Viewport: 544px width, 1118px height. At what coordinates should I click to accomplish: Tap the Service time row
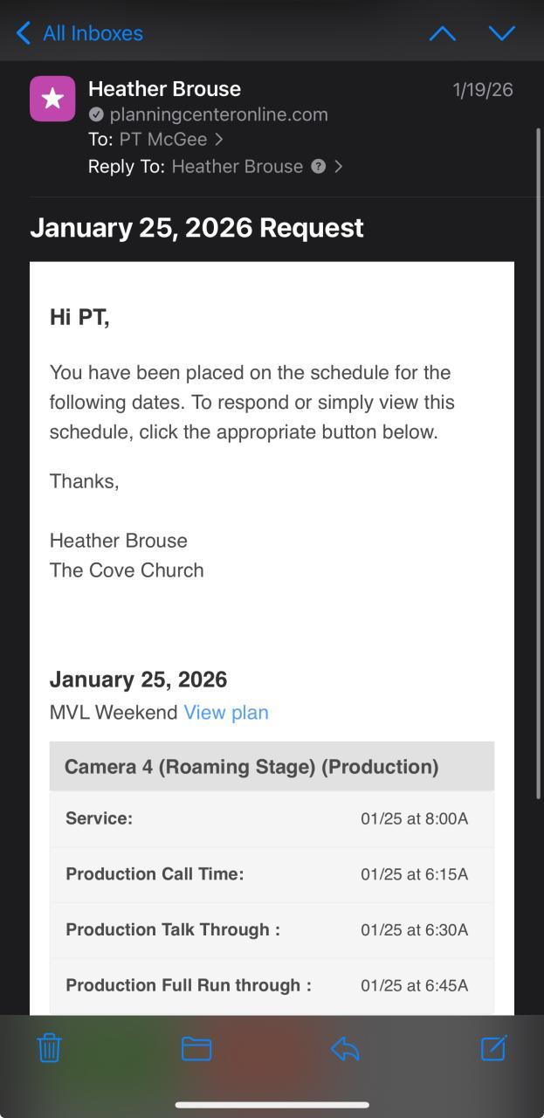click(x=272, y=818)
